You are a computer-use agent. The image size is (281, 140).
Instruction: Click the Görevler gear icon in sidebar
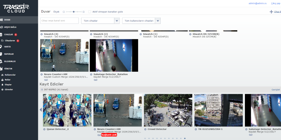click(x=2, y=89)
